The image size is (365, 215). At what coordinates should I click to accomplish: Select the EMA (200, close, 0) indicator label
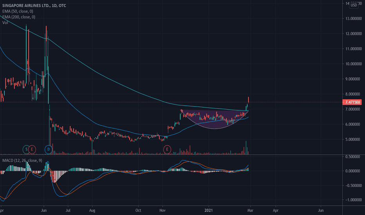[19, 17]
